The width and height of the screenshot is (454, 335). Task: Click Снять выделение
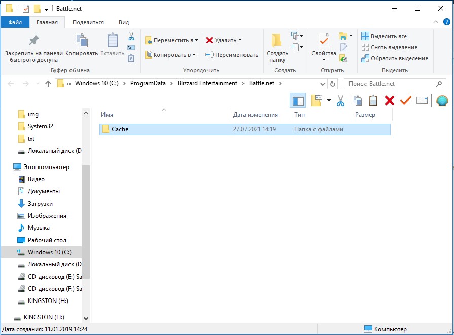click(x=390, y=47)
